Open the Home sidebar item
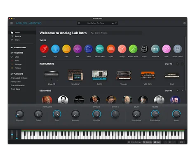195x165 pixels. pos(22,33)
